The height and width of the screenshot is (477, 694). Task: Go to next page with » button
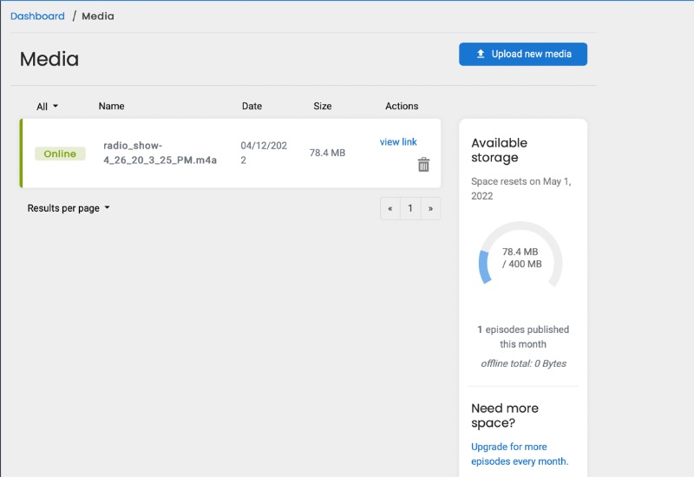(x=430, y=208)
